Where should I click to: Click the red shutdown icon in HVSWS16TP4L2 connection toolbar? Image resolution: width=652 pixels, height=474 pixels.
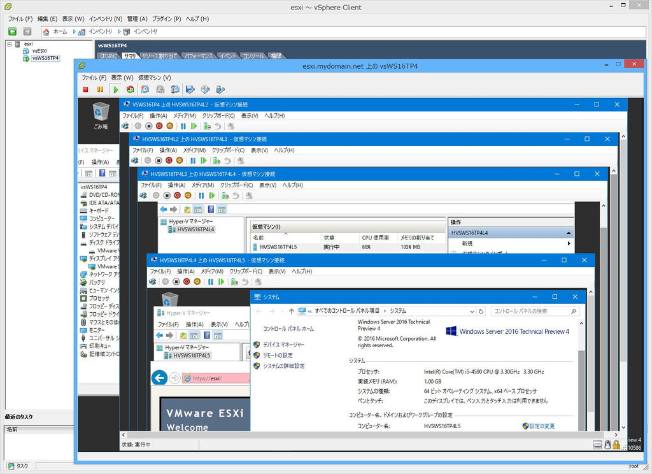coord(159,126)
